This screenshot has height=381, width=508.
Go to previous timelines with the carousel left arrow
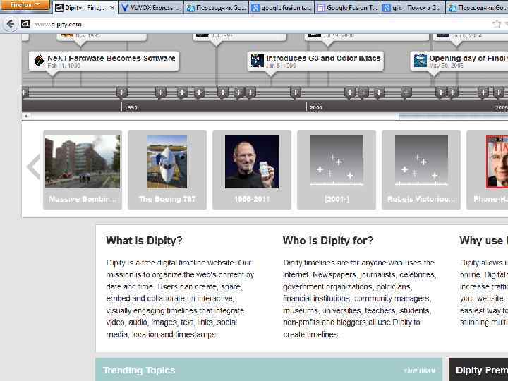click(33, 167)
